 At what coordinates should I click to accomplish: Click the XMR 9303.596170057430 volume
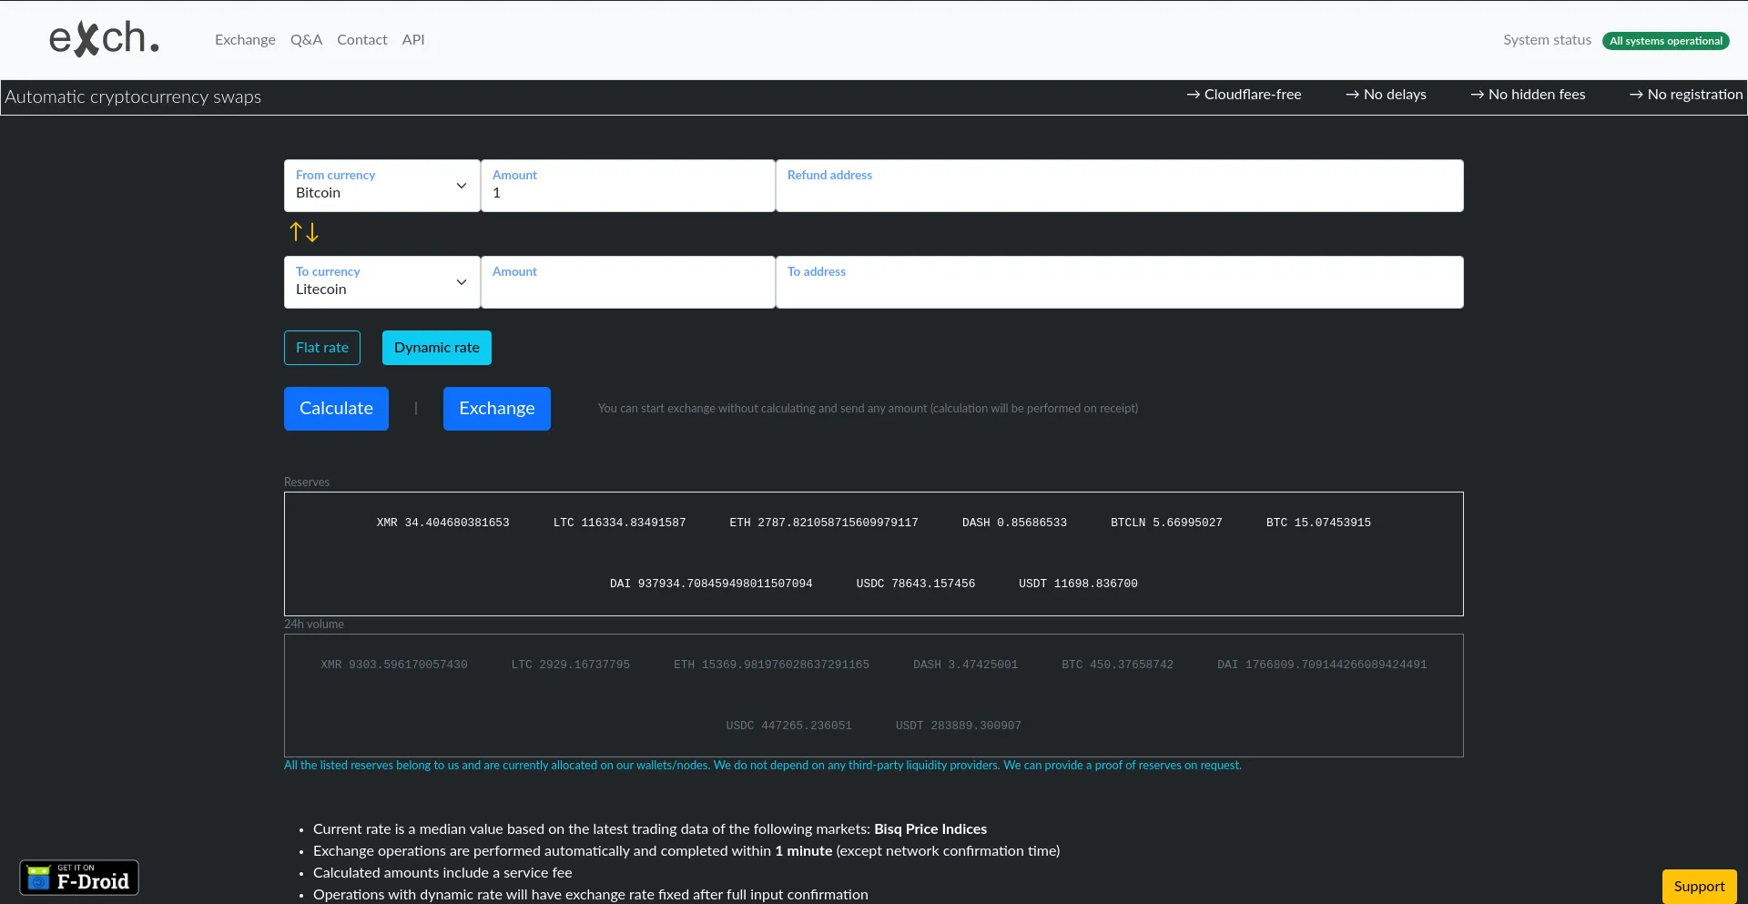pyautogui.click(x=394, y=665)
